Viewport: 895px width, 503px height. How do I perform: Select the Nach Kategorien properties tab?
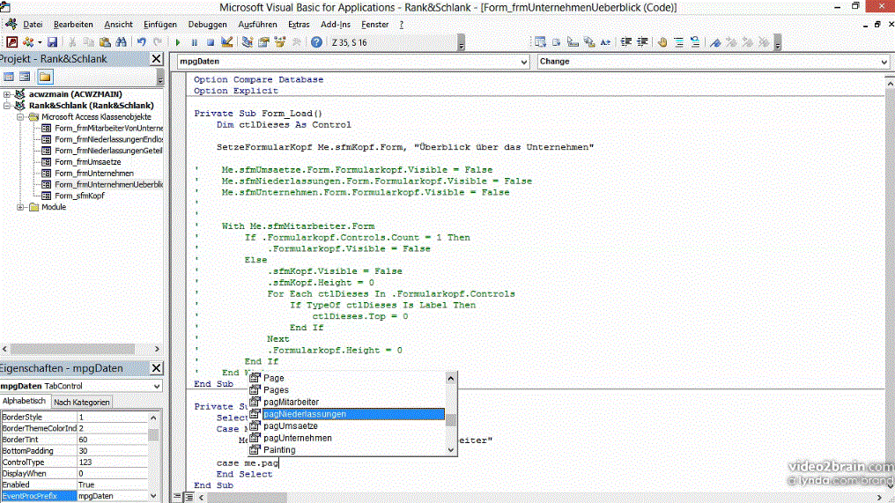(x=81, y=402)
